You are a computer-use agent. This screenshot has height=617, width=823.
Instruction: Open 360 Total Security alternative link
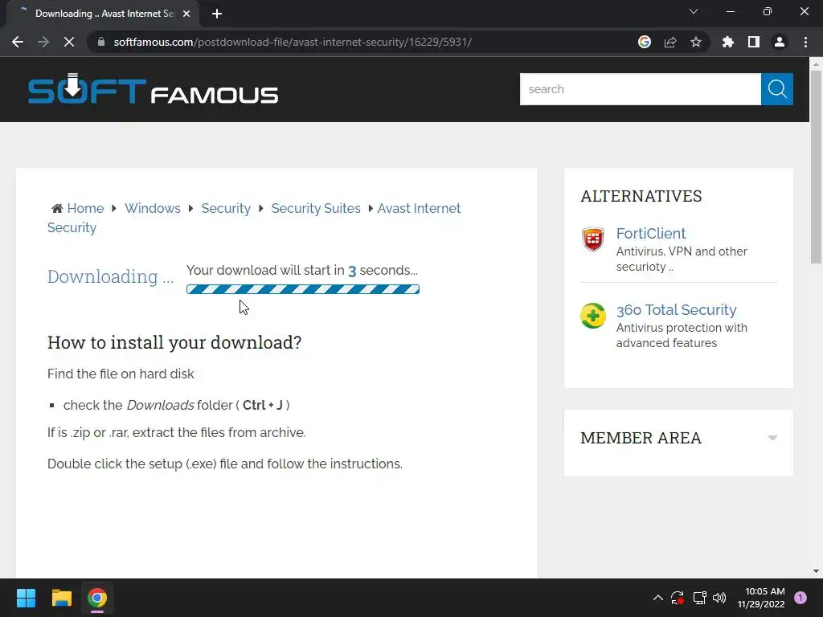(676, 310)
